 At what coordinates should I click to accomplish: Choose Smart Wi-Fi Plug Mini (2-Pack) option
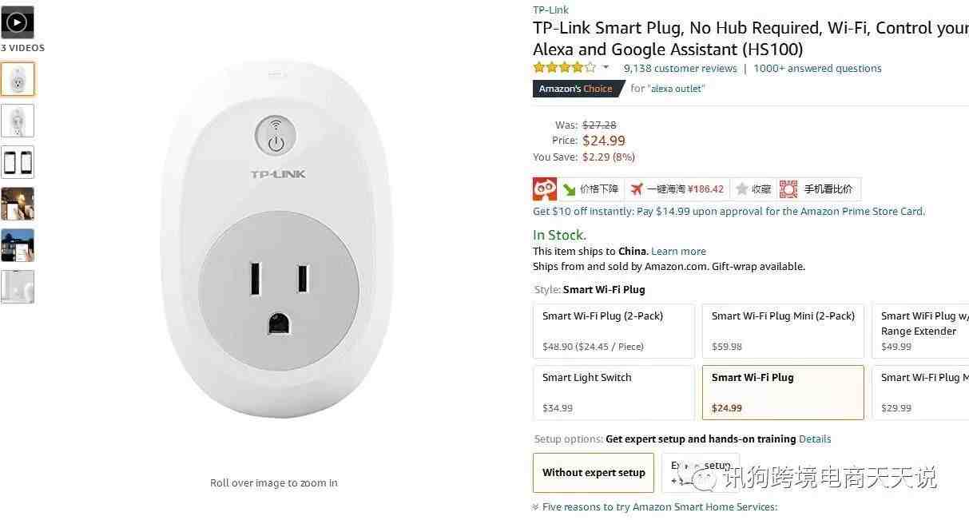tap(783, 331)
